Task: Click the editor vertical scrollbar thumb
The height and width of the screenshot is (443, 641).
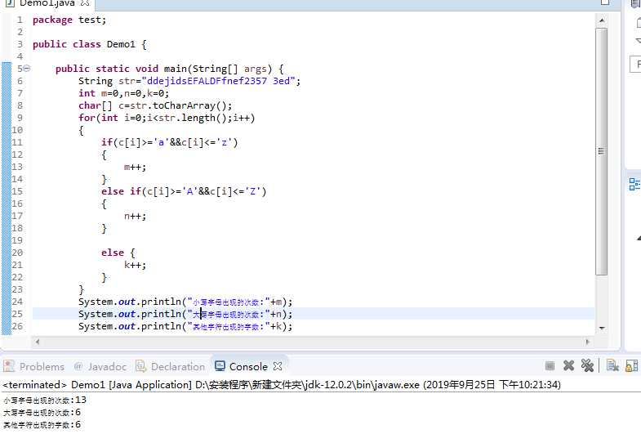Action: (601, 151)
